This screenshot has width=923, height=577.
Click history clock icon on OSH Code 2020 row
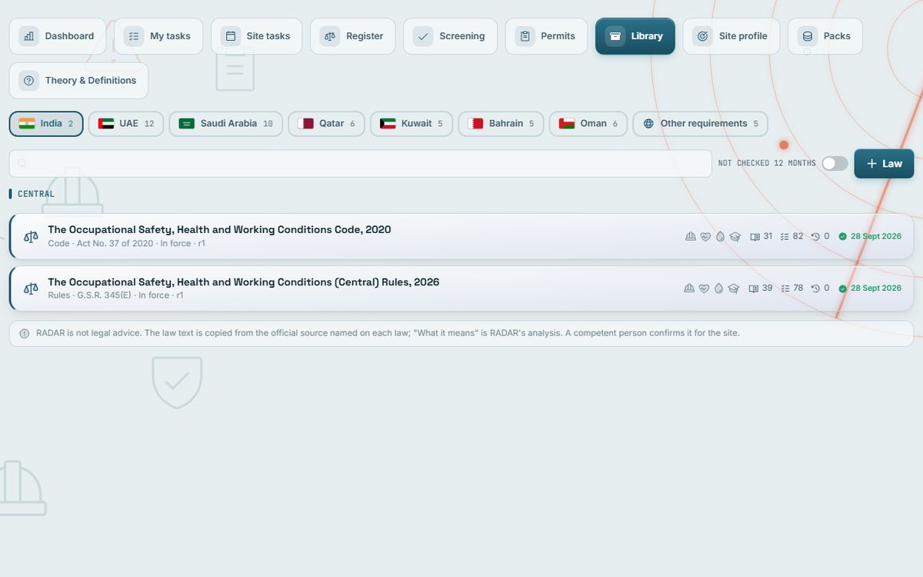click(x=815, y=236)
